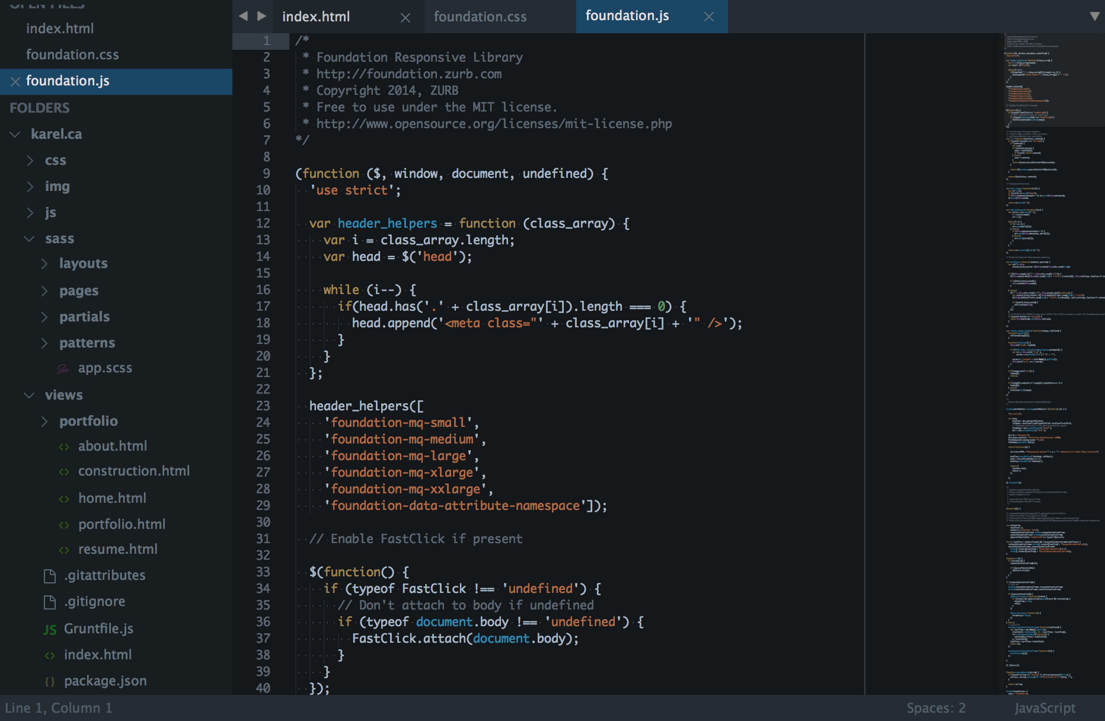Close the index.html tab
1105x721 pixels.
click(405, 18)
